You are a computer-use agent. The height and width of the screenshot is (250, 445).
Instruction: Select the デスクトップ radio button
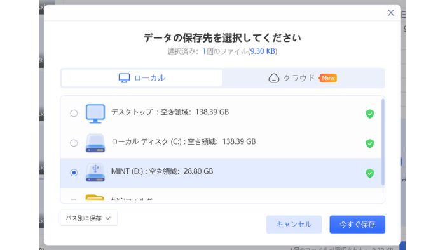tap(74, 113)
